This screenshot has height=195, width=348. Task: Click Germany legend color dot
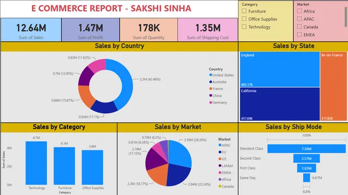210,102
